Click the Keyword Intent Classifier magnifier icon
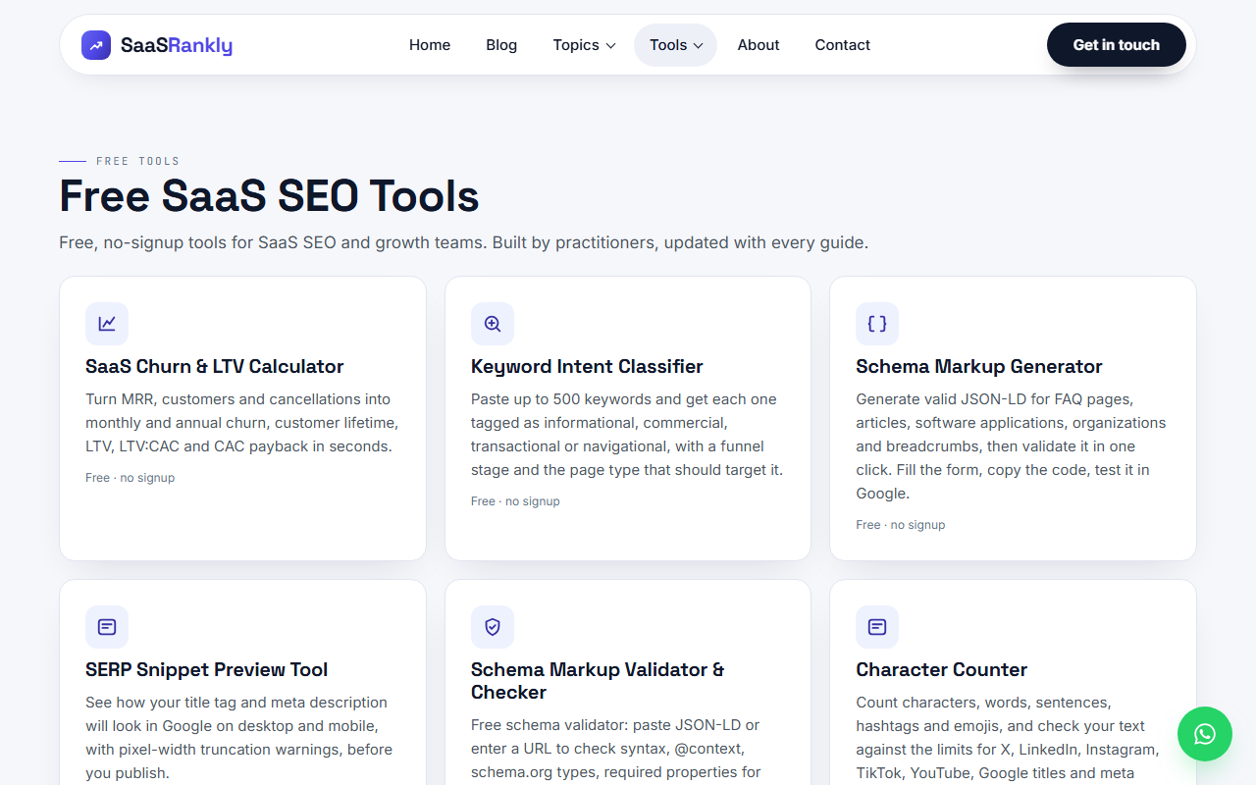Viewport: 1256px width, 785px height. 493,324
